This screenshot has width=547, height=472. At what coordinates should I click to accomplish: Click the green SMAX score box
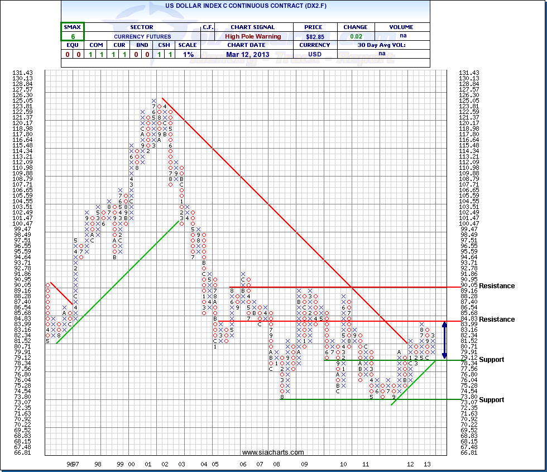click(72, 31)
